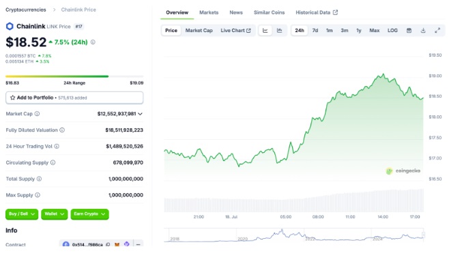
Task: Switch to the candlestick chart icon
Action: pos(279,31)
